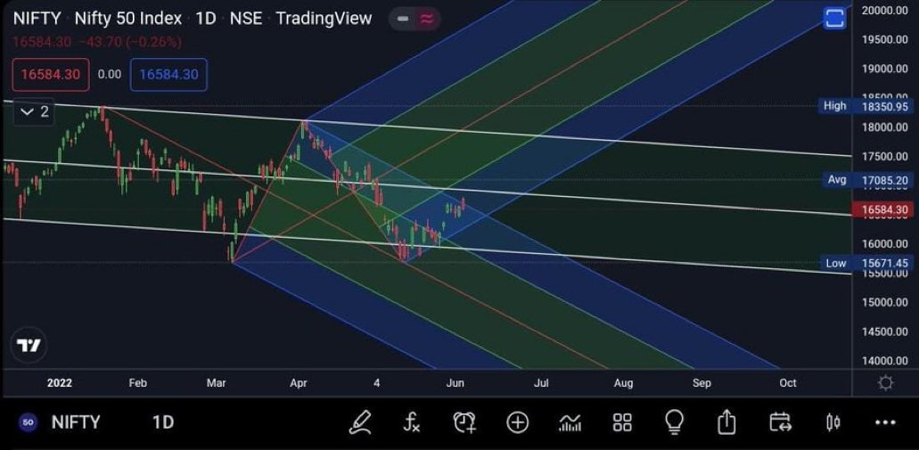
Task: Open the drawing tools pencil icon
Action: 360,421
